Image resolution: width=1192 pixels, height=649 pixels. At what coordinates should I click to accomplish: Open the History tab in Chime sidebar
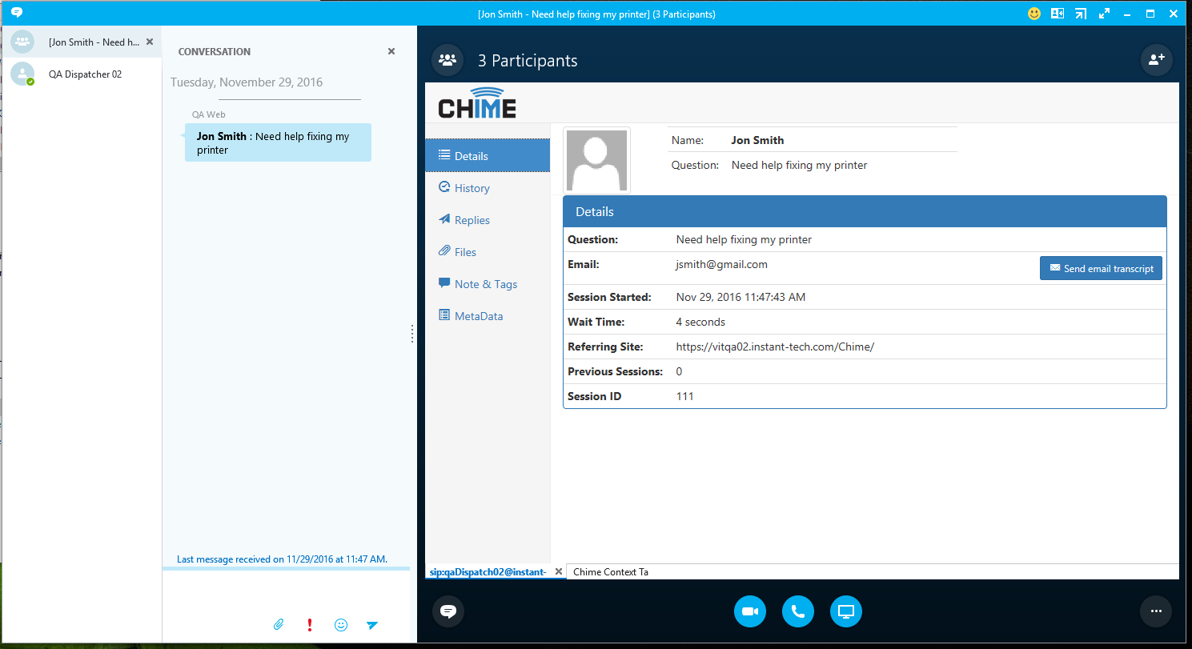pos(472,188)
